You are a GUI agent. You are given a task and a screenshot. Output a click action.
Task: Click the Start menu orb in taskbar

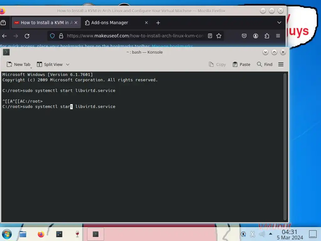pyautogui.click(x=7, y=234)
